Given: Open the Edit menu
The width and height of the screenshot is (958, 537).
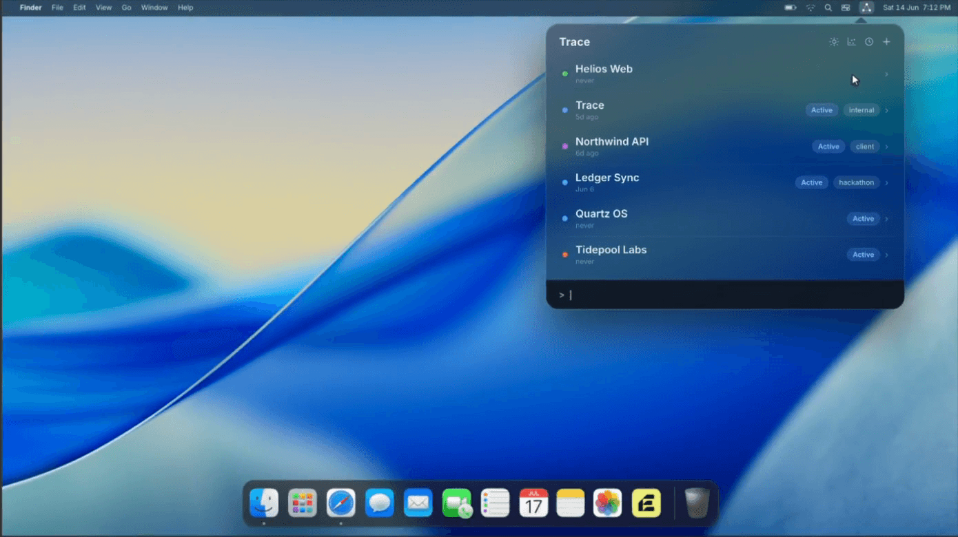Looking at the screenshot, I should (79, 8).
